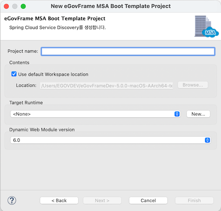The height and width of the screenshot is (211, 221).
Task: Click the Location path field
Action: [x=107, y=86]
